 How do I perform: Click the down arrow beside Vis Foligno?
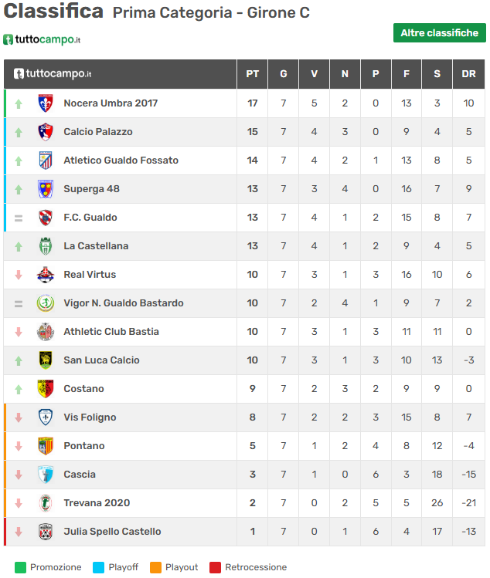[x=19, y=417]
